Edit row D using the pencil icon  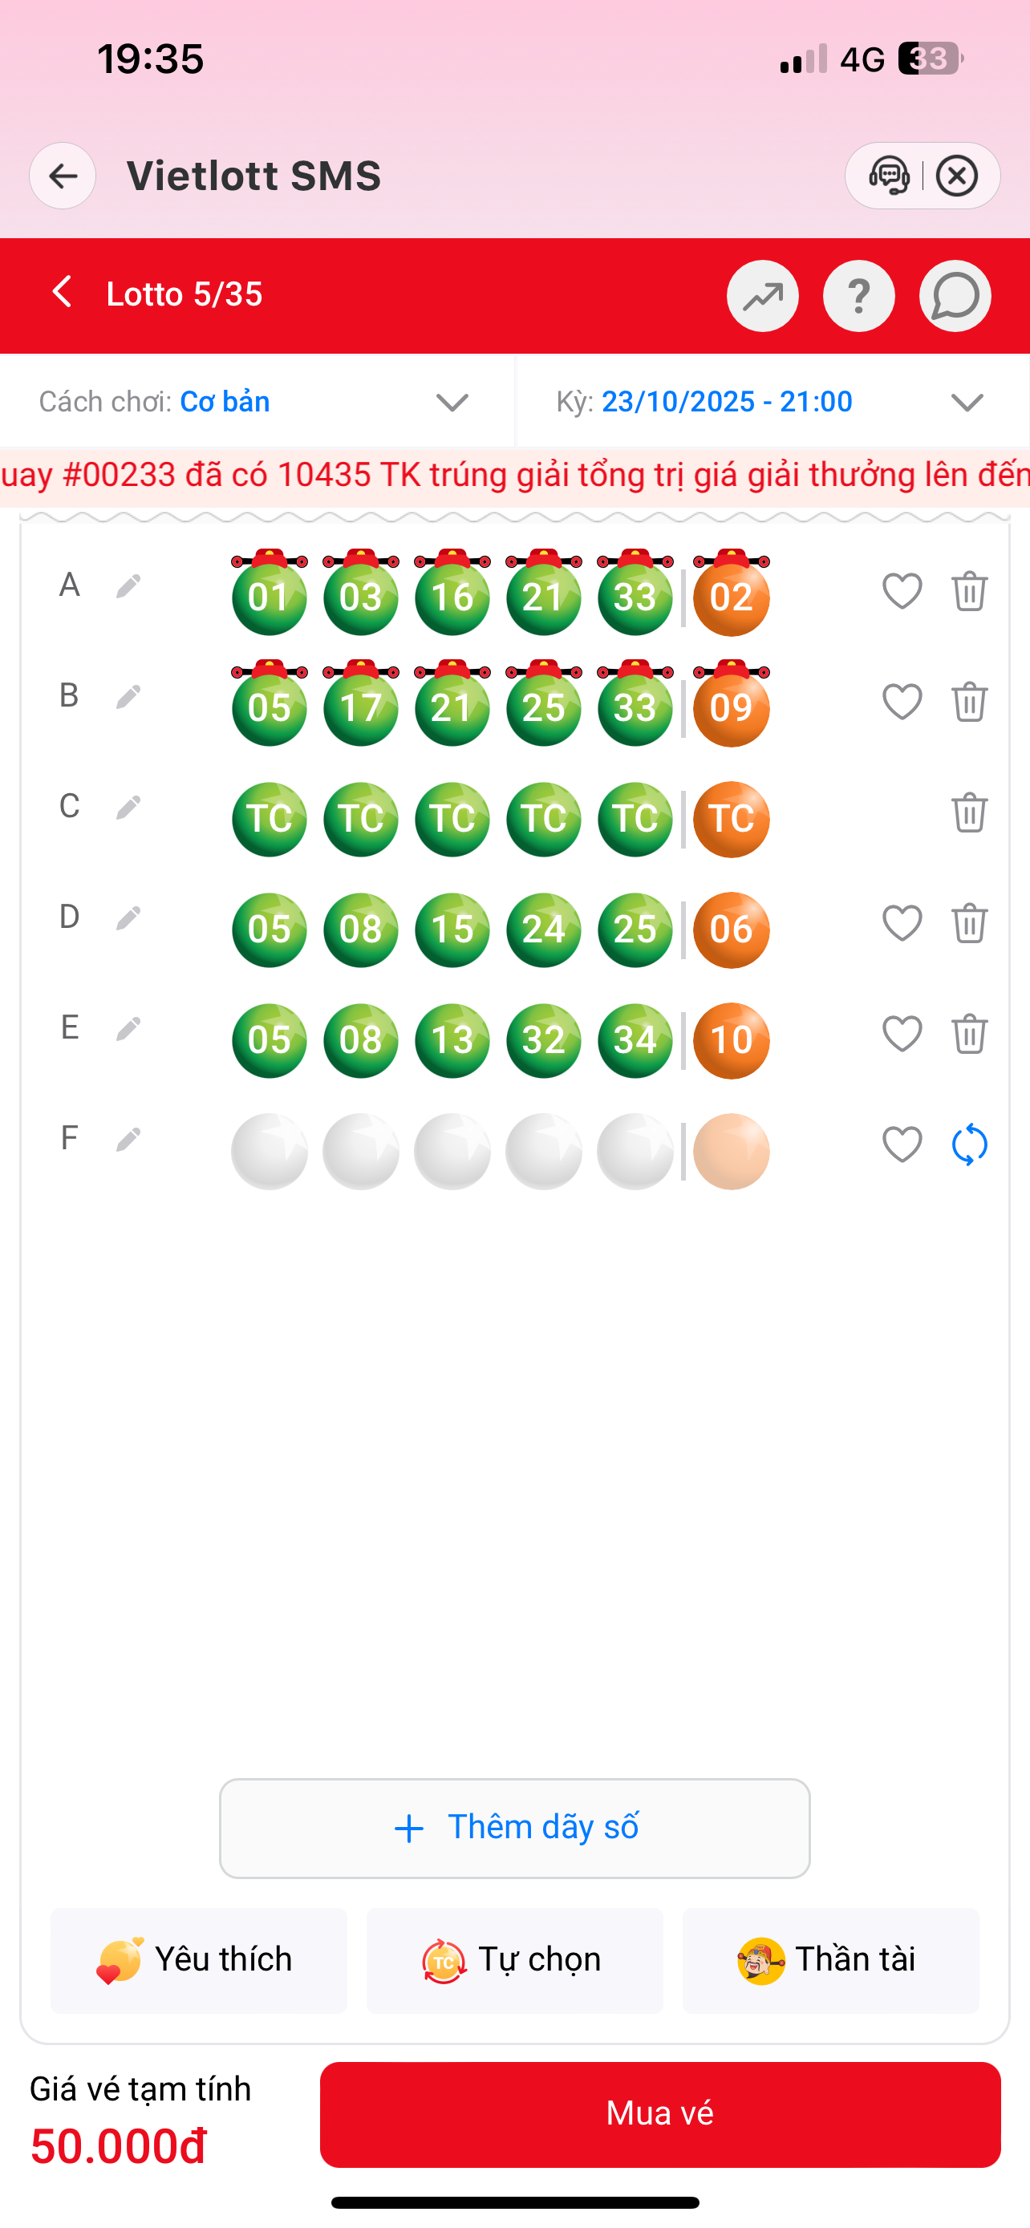pos(128,918)
